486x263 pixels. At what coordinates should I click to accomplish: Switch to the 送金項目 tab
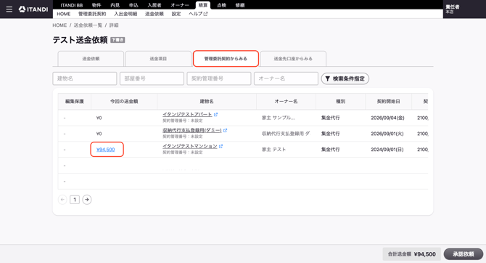158,59
